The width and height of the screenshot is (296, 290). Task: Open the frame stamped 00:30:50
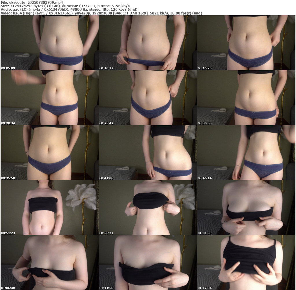click(x=246, y=98)
